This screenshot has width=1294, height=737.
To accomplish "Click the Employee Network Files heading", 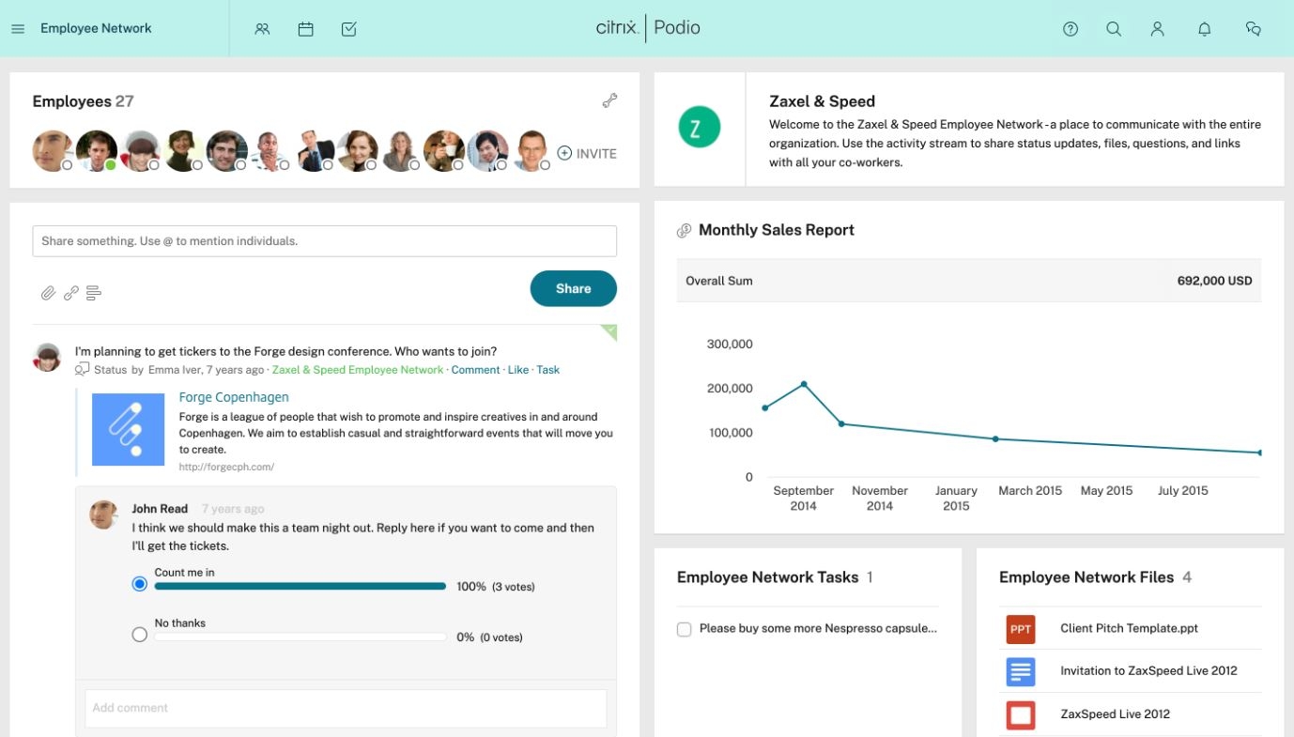I will click(x=1086, y=577).
